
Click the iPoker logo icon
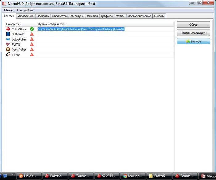click(8, 55)
